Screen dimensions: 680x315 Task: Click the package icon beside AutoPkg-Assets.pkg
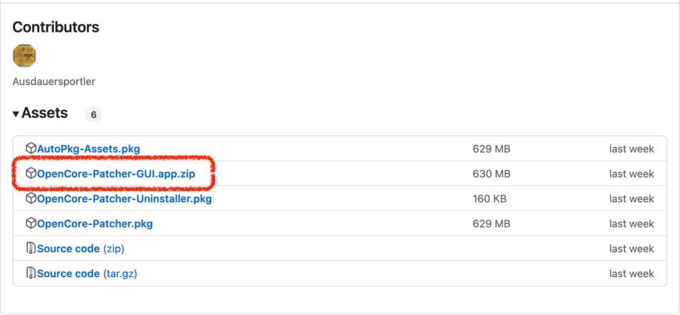(31, 149)
